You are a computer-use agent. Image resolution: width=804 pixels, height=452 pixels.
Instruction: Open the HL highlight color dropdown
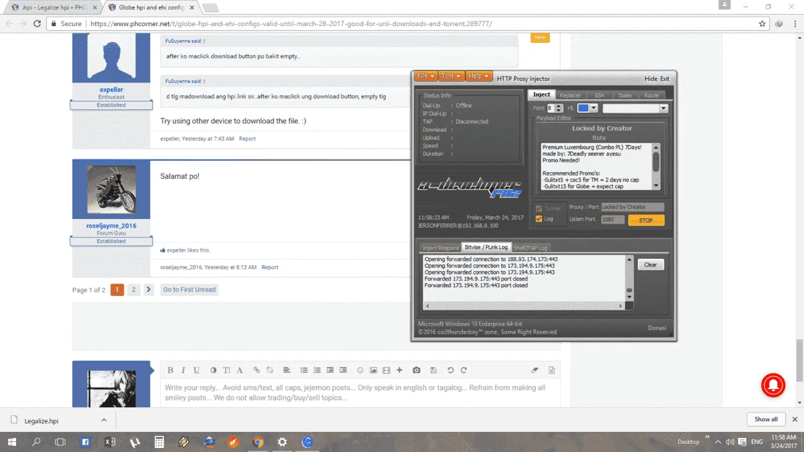[595, 108]
